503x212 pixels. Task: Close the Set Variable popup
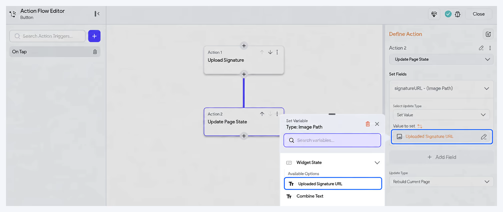click(377, 124)
